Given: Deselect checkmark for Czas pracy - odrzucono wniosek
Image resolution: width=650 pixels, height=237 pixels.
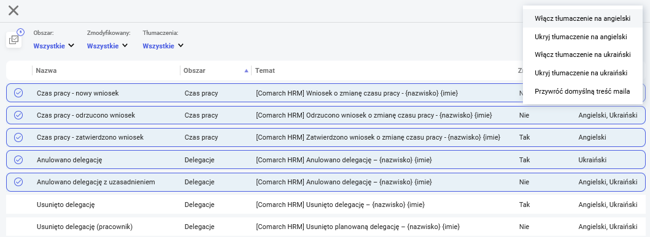Looking at the screenshot, I should coord(18,115).
